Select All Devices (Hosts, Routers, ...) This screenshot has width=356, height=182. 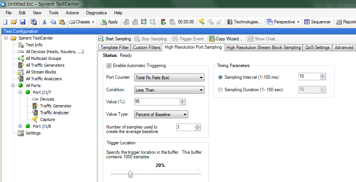coord(55,52)
